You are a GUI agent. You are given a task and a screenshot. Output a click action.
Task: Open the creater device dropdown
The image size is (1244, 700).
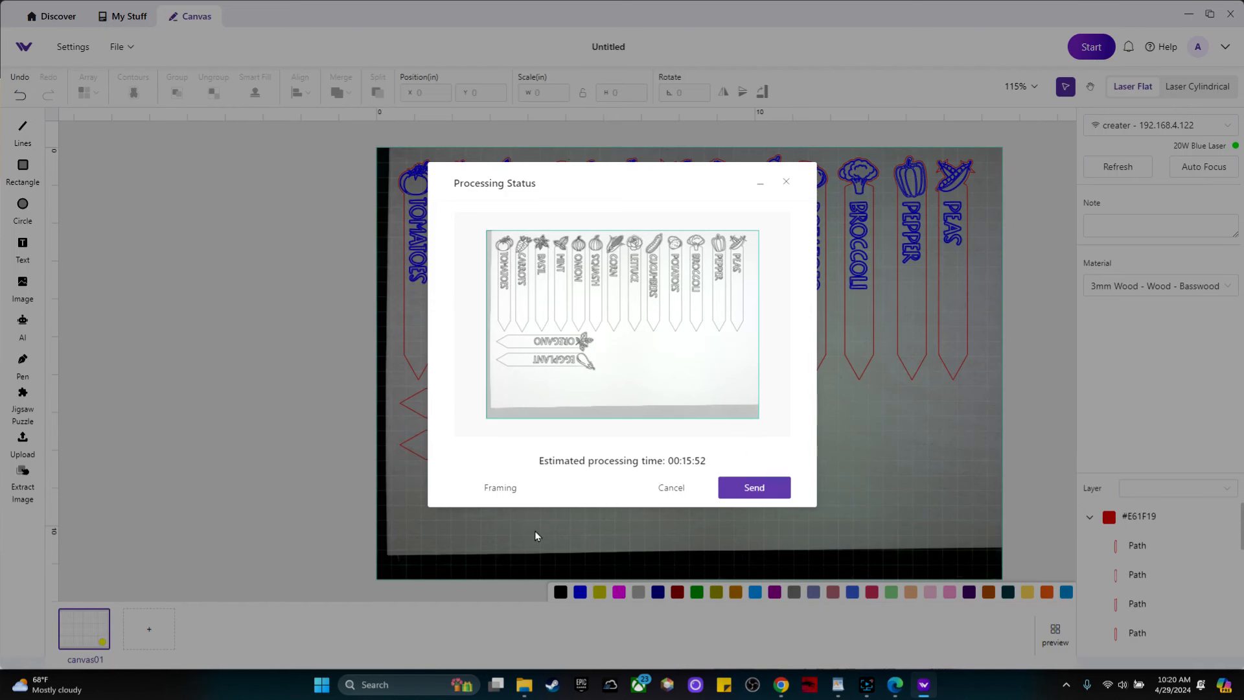[x=1161, y=125]
